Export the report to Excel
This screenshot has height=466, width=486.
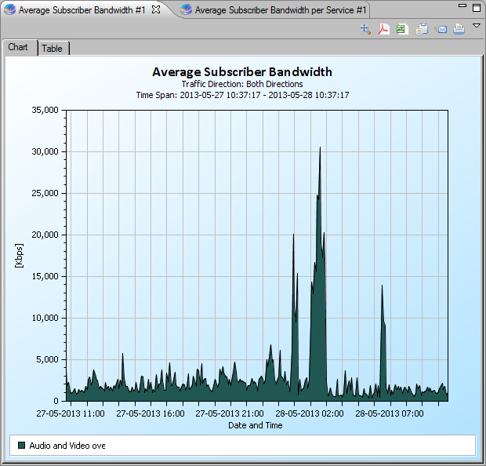tap(402, 29)
